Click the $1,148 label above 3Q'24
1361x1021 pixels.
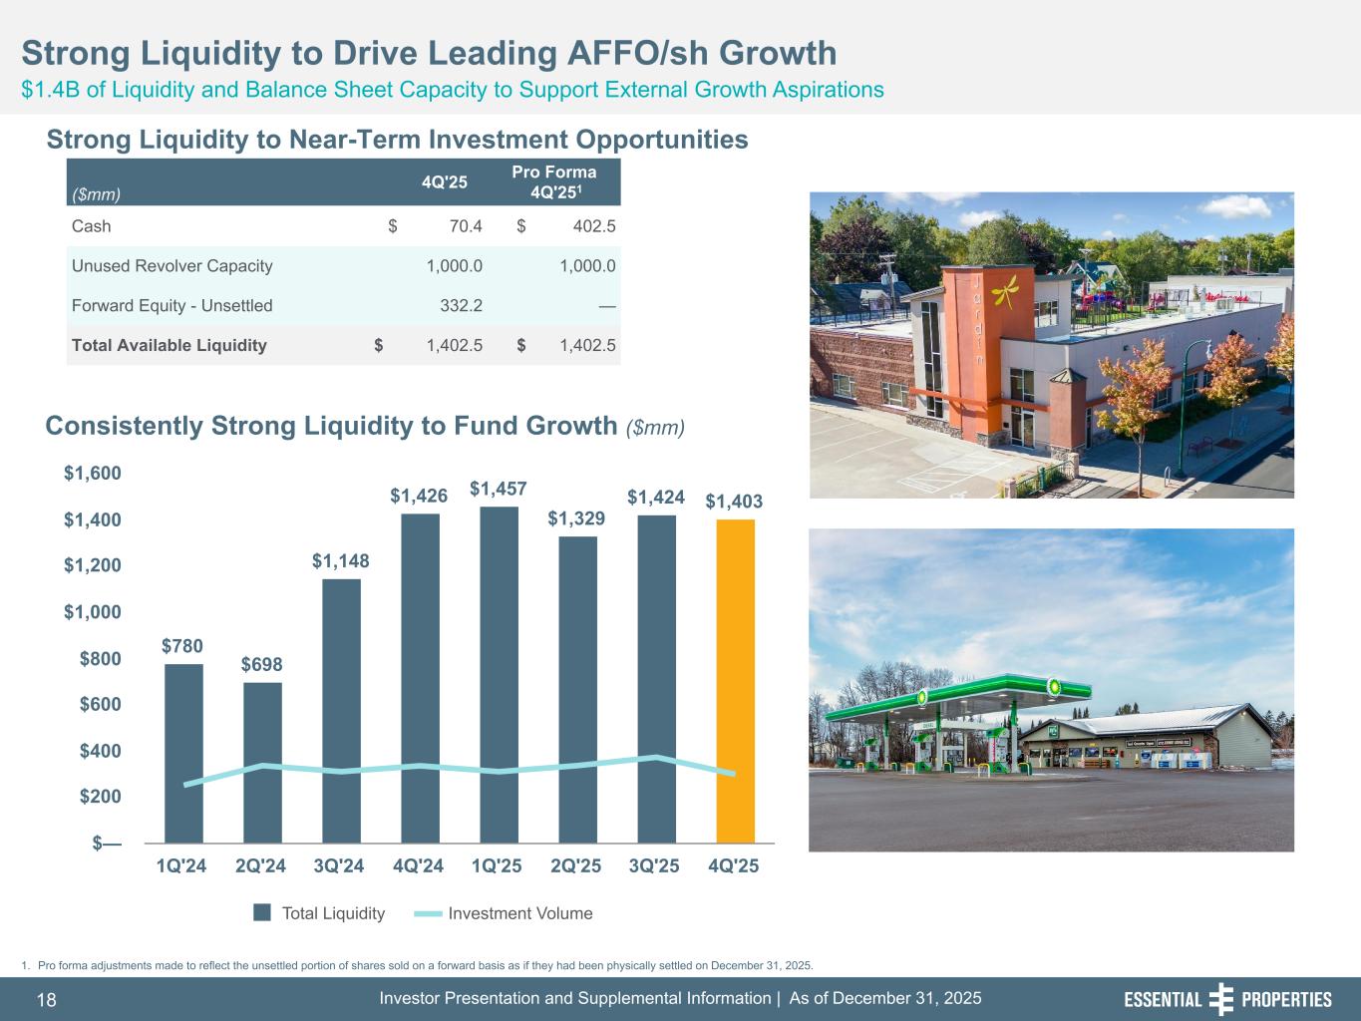pyautogui.click(x=340, y=561)
